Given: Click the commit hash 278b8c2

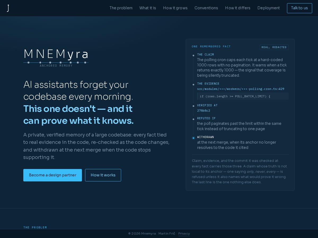Looking at the screenshot, I should pos(204,111).
